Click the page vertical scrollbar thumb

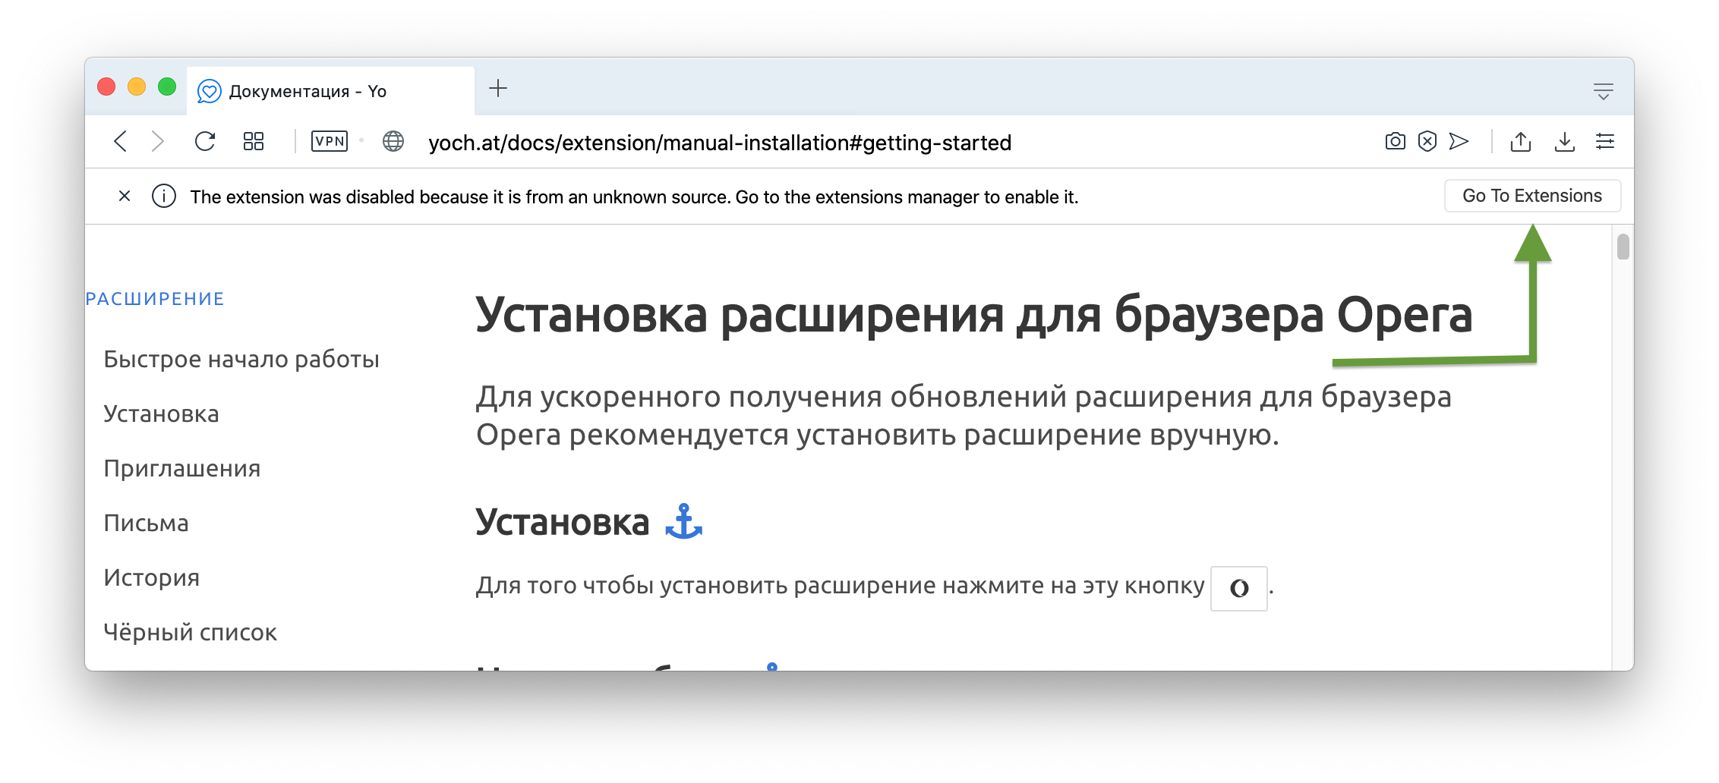tap(1623, 247)
